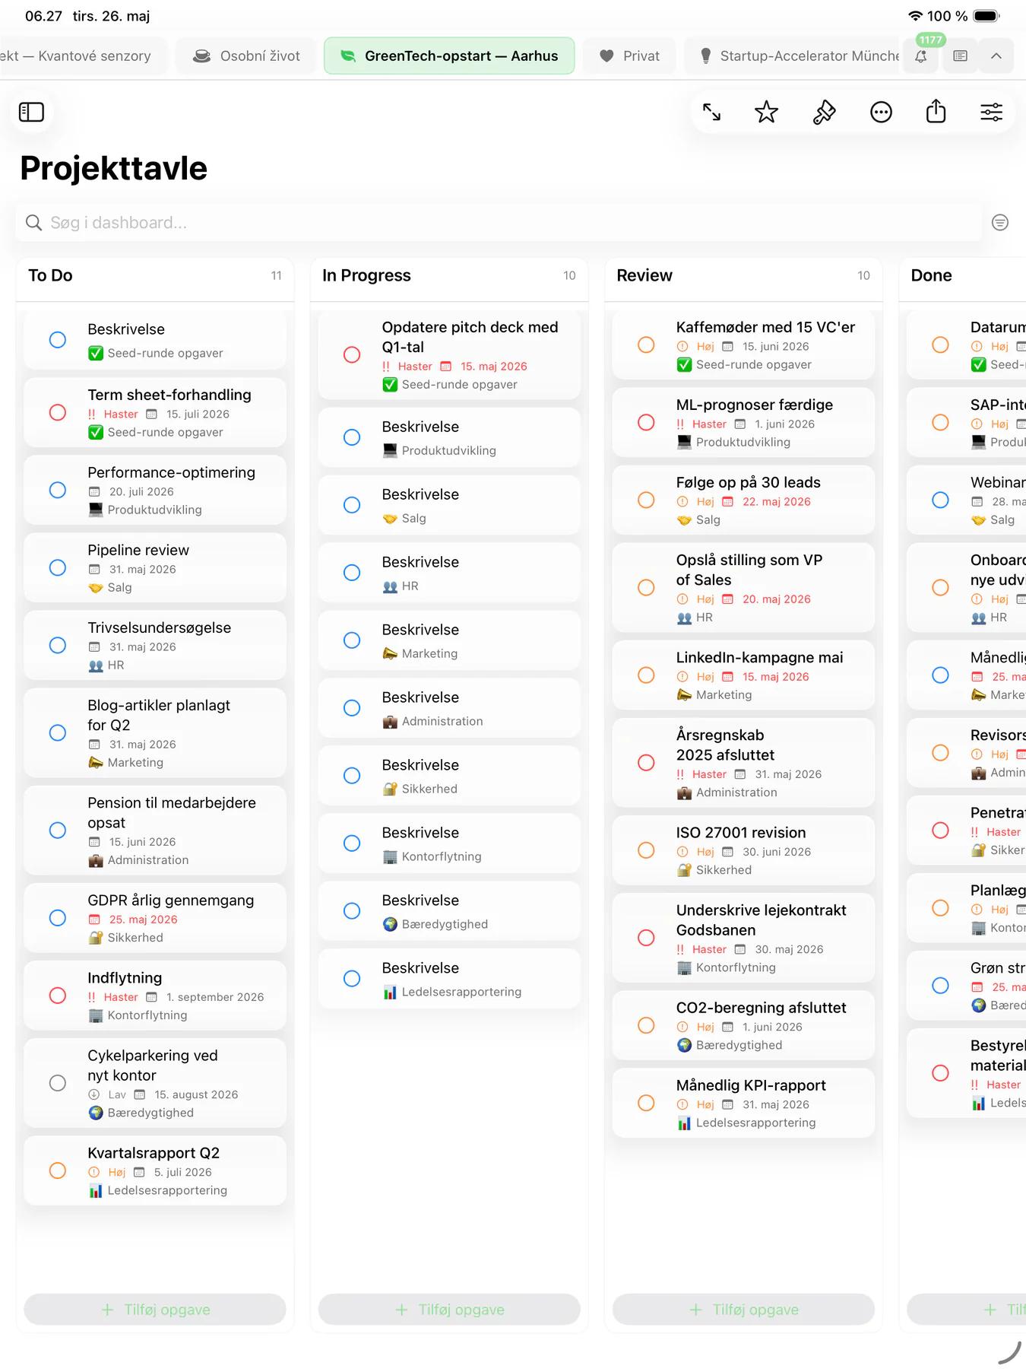Mark Pipeline review as complete
Screen dimensions: 1026x1369
pos(58,567)
